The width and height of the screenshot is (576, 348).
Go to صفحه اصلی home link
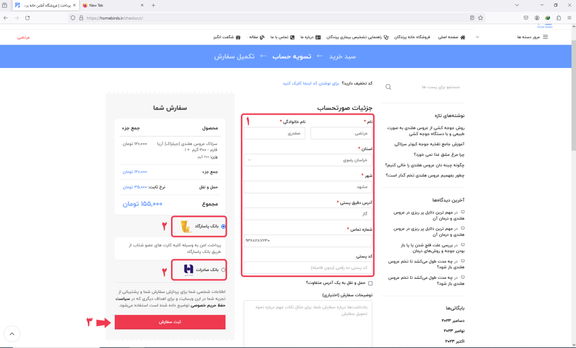pyautogui.click(x=452, y=37)
